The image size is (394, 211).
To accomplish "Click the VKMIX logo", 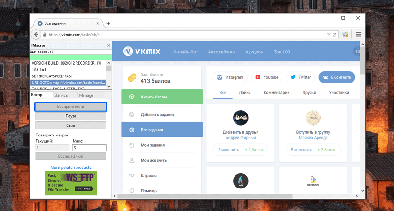I will (142, 52).
